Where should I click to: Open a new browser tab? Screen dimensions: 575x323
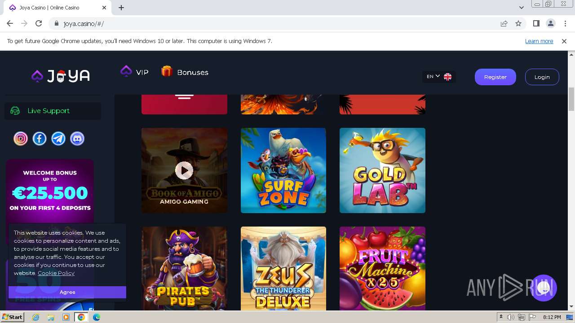click(x=121, y=8)
